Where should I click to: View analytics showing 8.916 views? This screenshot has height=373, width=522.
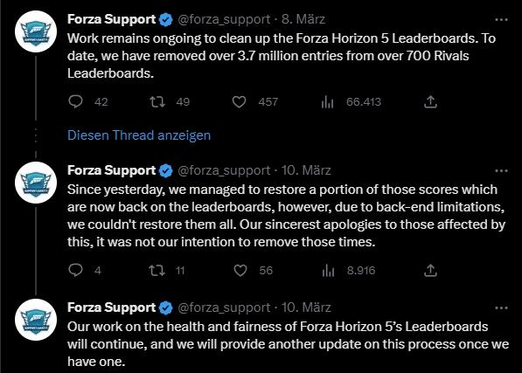(x=328, y=270)
